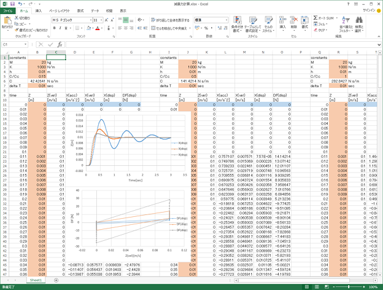Viewport: 383px width, 290px height.
Task: Click the Format Painter brush icon
Action: point(17,30)
